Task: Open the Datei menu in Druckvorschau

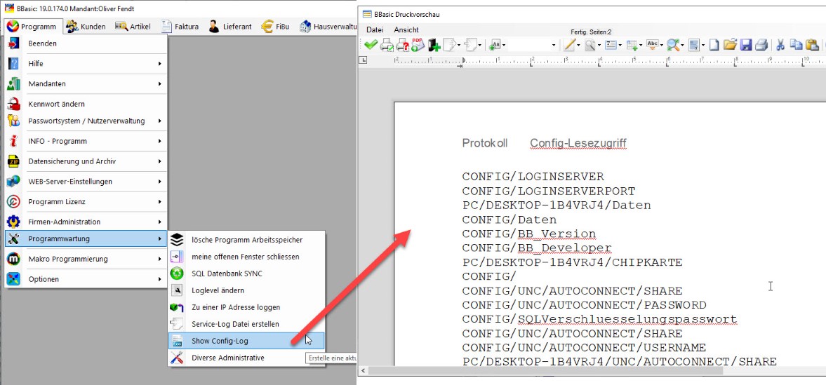Action: 375,29
